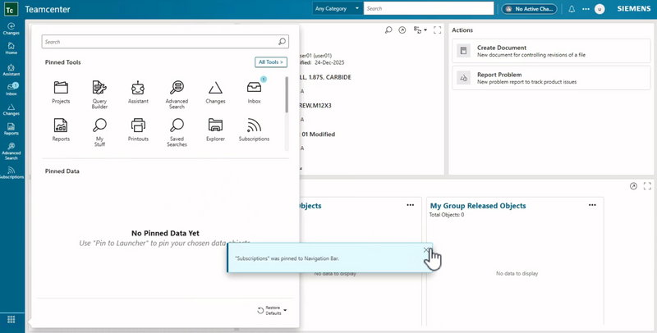Viewport: 657px width, 333px height.
Task: Open the header ellipsis more menu
Action: click(x=586, y=9)
